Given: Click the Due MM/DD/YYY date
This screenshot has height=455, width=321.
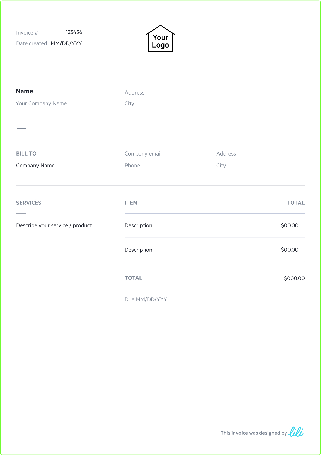Looking at the screenshot, I should 146,299.
